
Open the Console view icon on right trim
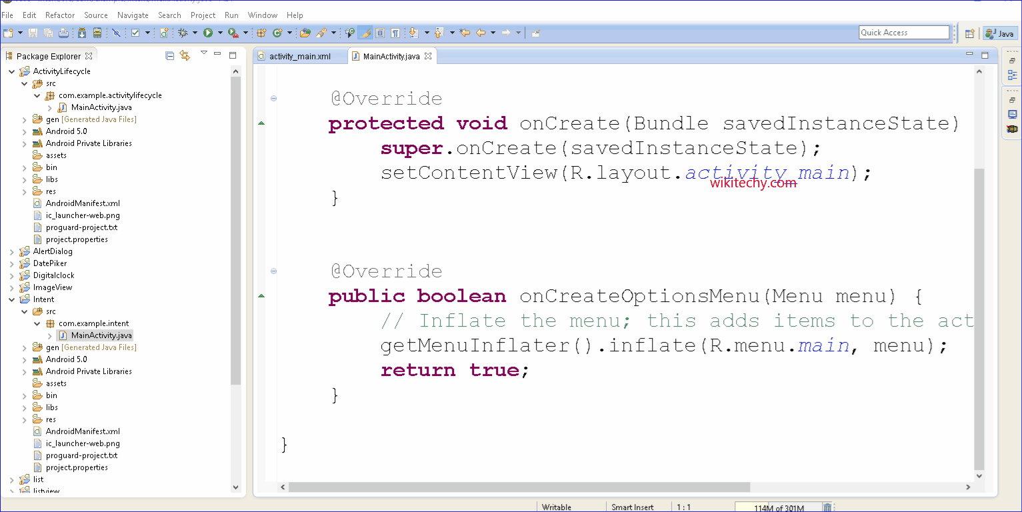(x=1012, y=115)
